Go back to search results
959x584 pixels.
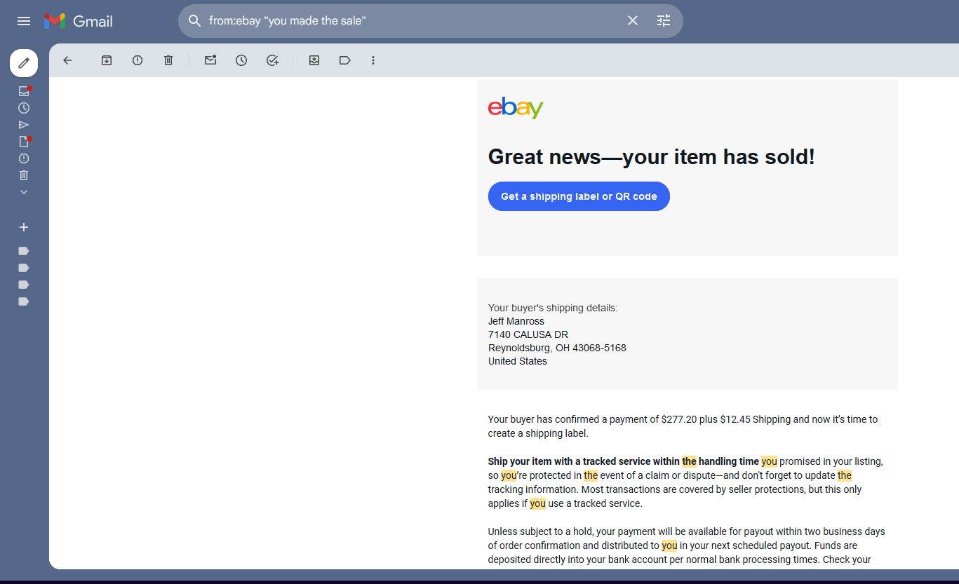[67, 60]
